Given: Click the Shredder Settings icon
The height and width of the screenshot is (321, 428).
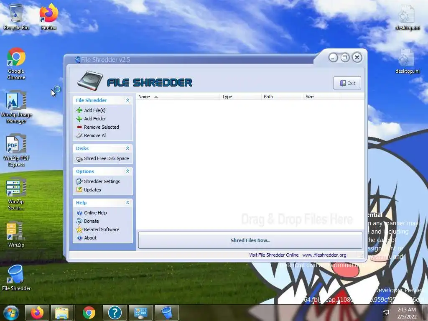Looking at the screenshot, I should pyautogui.click(x=79, y=181).
